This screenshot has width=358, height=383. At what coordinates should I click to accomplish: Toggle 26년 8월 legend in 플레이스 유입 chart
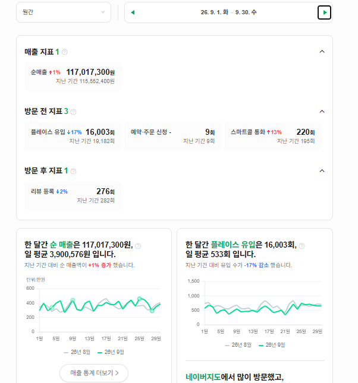[238, 345]
